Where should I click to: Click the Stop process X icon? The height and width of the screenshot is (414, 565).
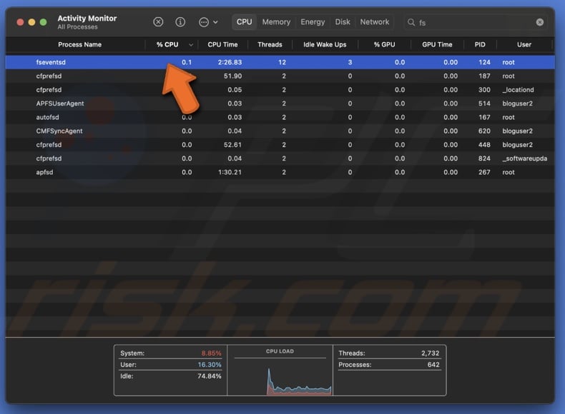click(x=159, y=22)
